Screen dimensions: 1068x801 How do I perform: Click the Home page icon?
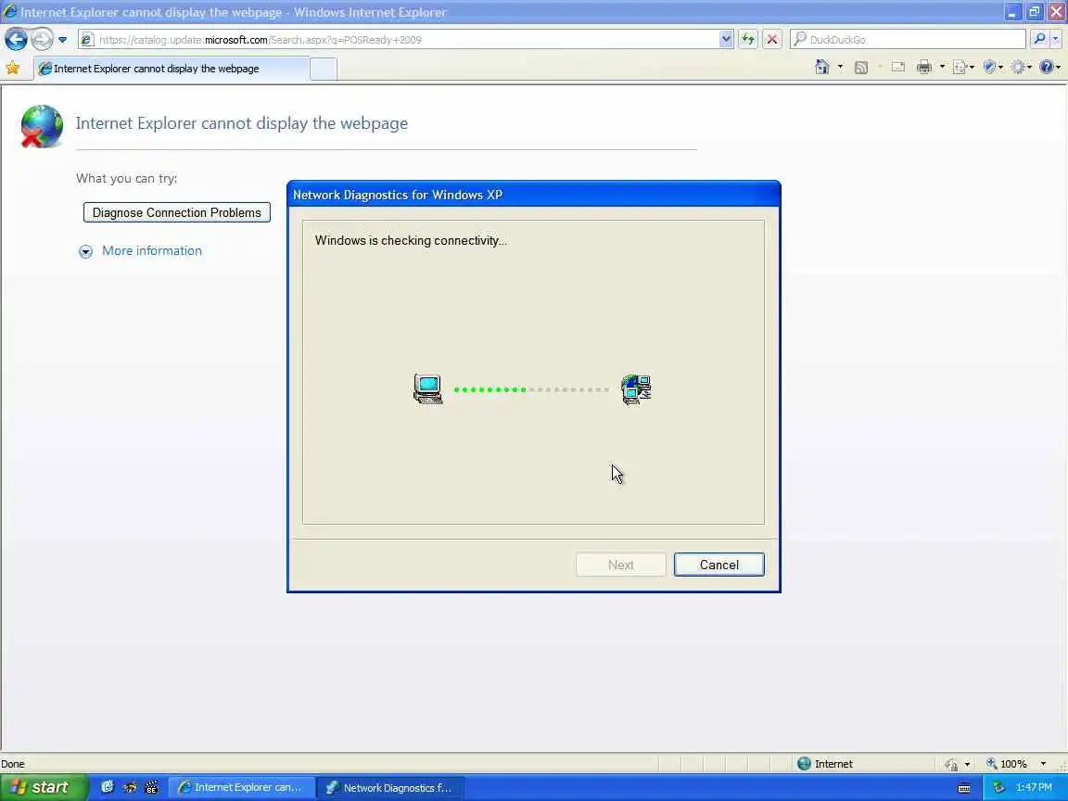[x=822, y=67]
